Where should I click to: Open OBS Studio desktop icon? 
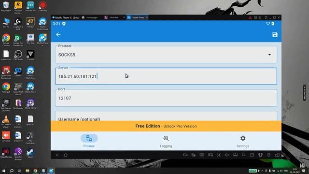[x=18, y=55]
